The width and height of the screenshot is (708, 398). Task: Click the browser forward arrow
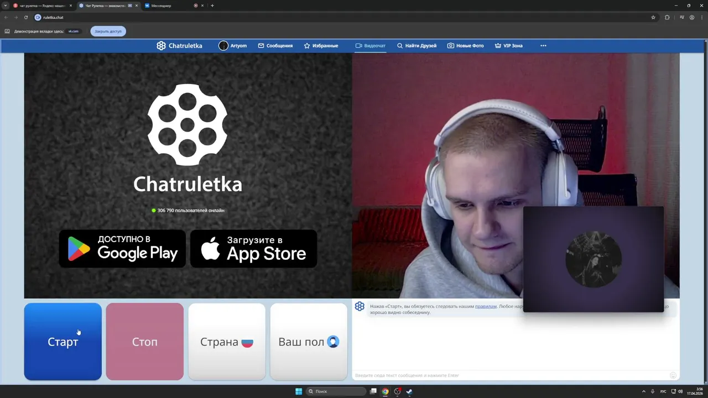15,17
